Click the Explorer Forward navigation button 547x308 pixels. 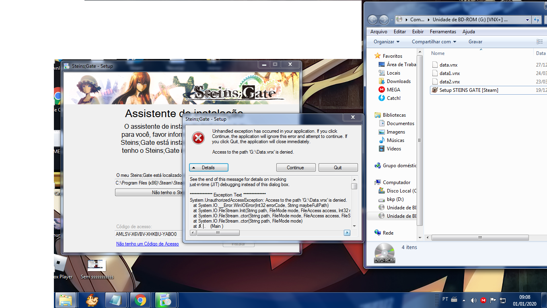pos(384,20)
